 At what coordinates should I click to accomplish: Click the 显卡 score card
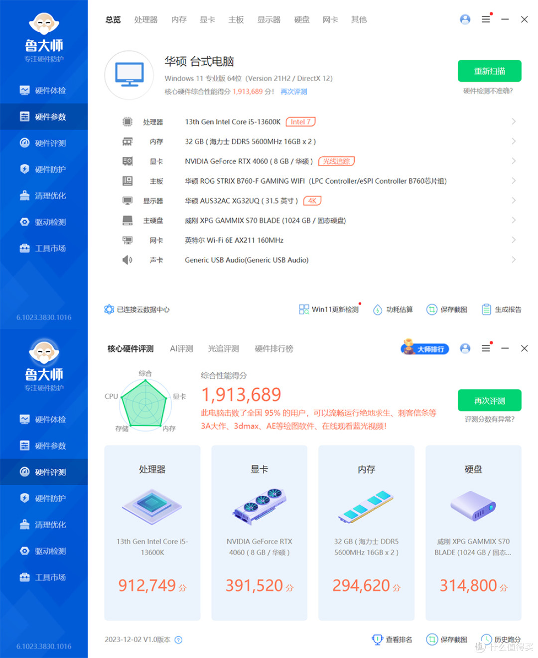(260, 533)
